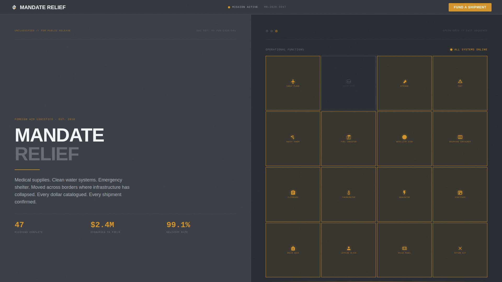Select the Shipping Container icon

460,137
